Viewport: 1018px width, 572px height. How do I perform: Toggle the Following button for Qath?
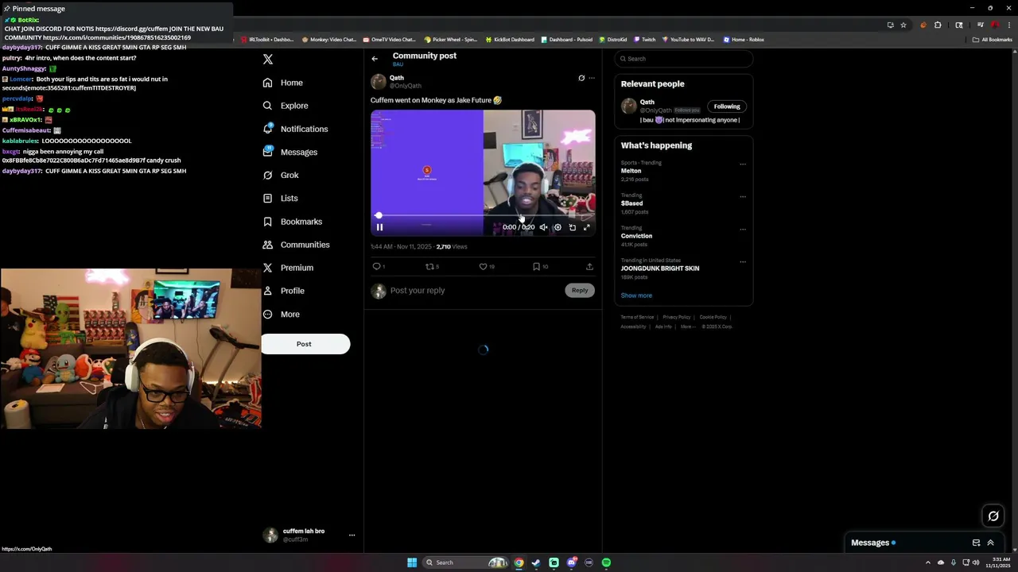727,106
